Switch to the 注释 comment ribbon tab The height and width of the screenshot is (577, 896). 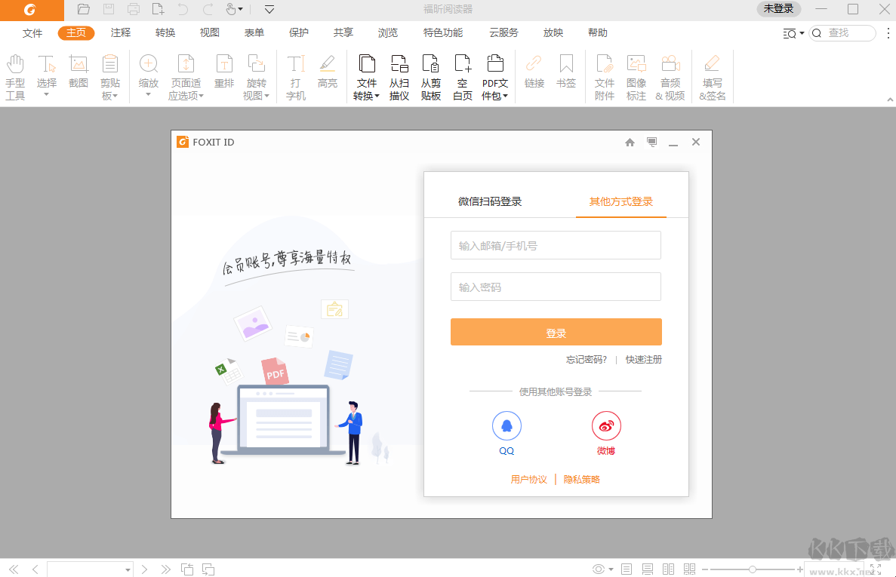pyautogui.click(x=120, y=32)
